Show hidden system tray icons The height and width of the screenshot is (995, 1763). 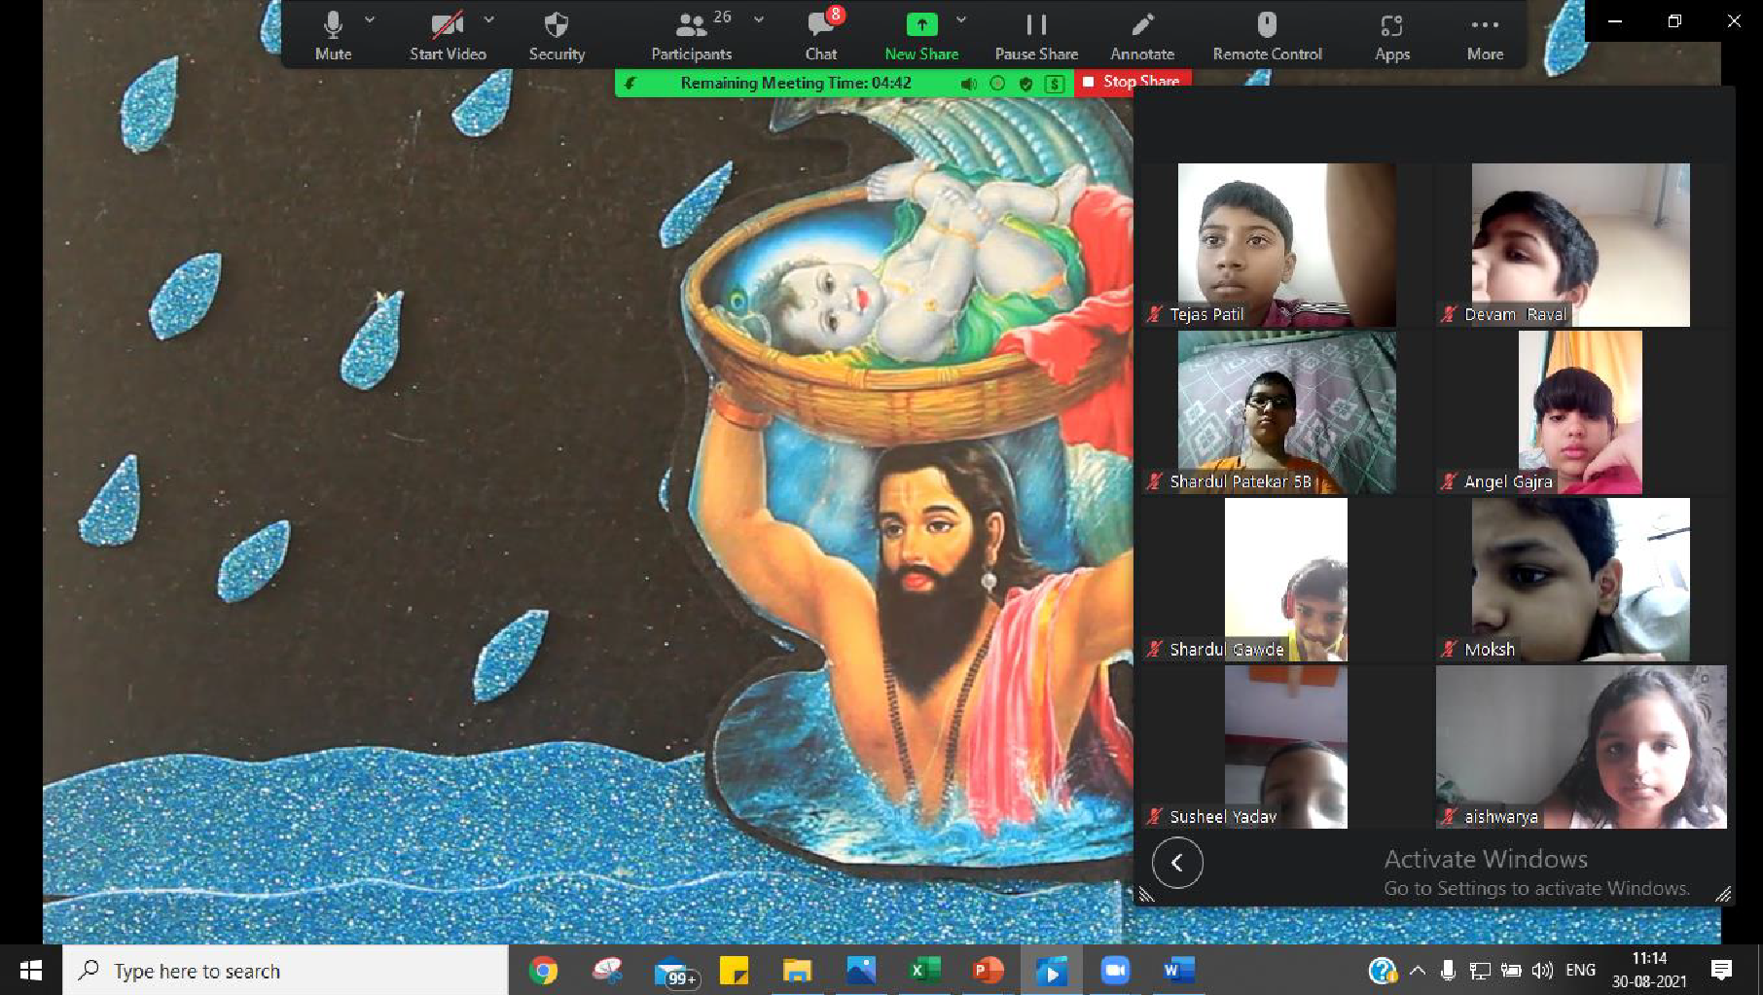pyautogui.click(x=1418, y=970)
